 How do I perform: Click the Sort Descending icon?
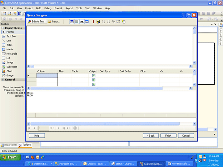click(108, 21)
